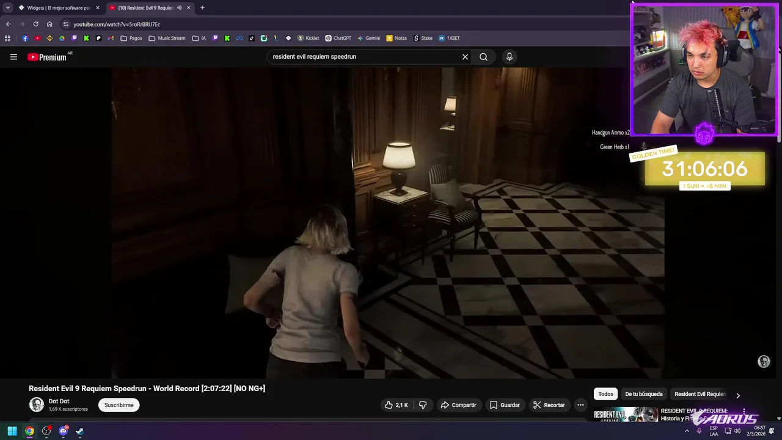782x440 pixels.
Task: View site information next to the URL
Action: [x=66, y=24]
